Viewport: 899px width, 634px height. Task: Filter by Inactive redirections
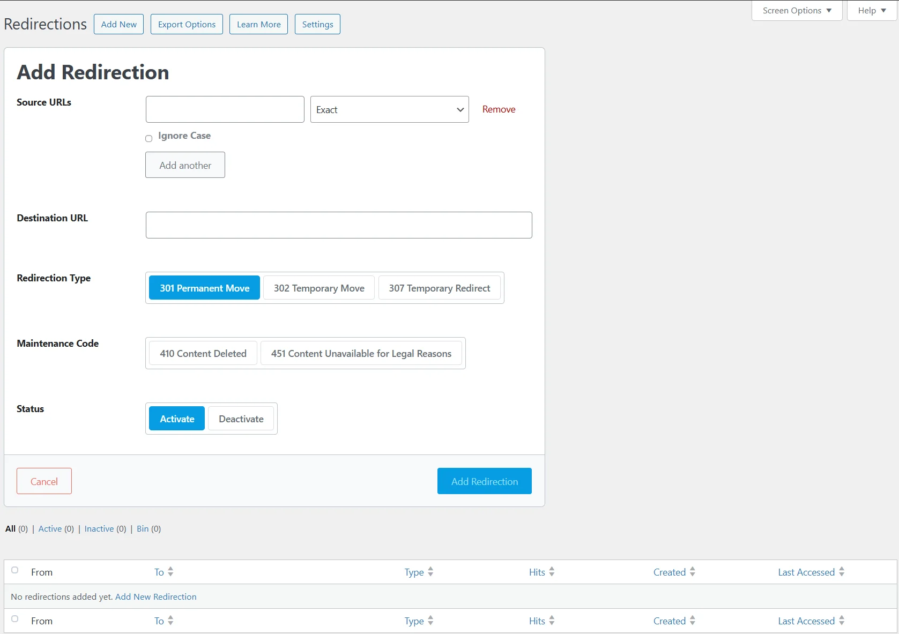click(99, 528)
